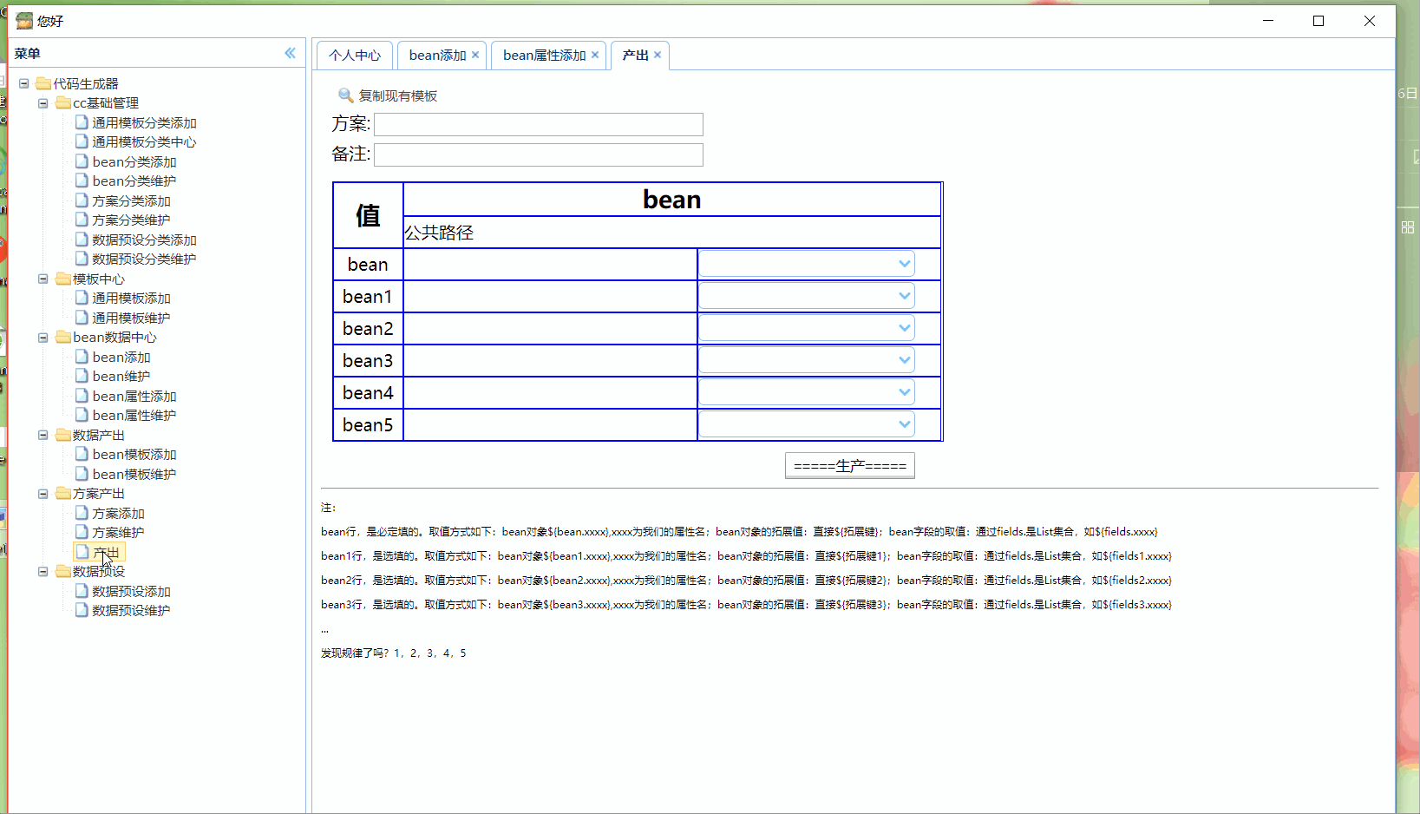Switch to the 个人中心 tab

click(x=354, y=55)
